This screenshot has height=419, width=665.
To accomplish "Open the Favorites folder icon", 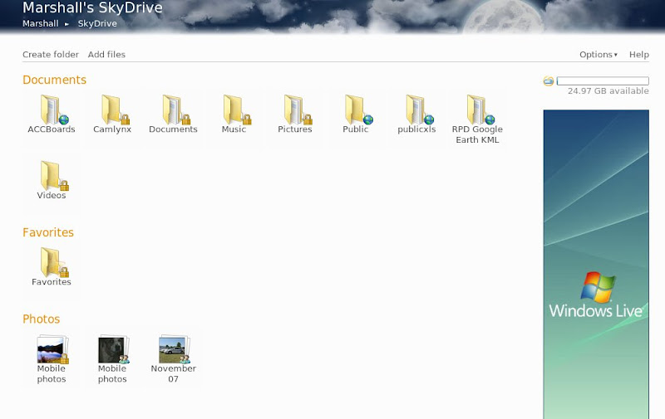I will coord(54,262).
